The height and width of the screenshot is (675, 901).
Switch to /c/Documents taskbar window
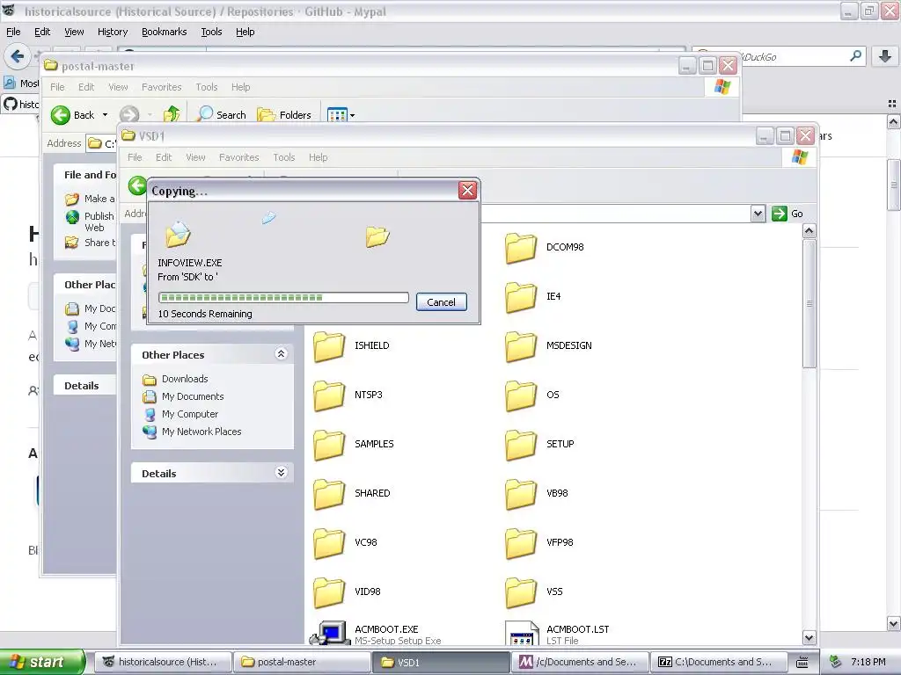click(x=581, y=662)
